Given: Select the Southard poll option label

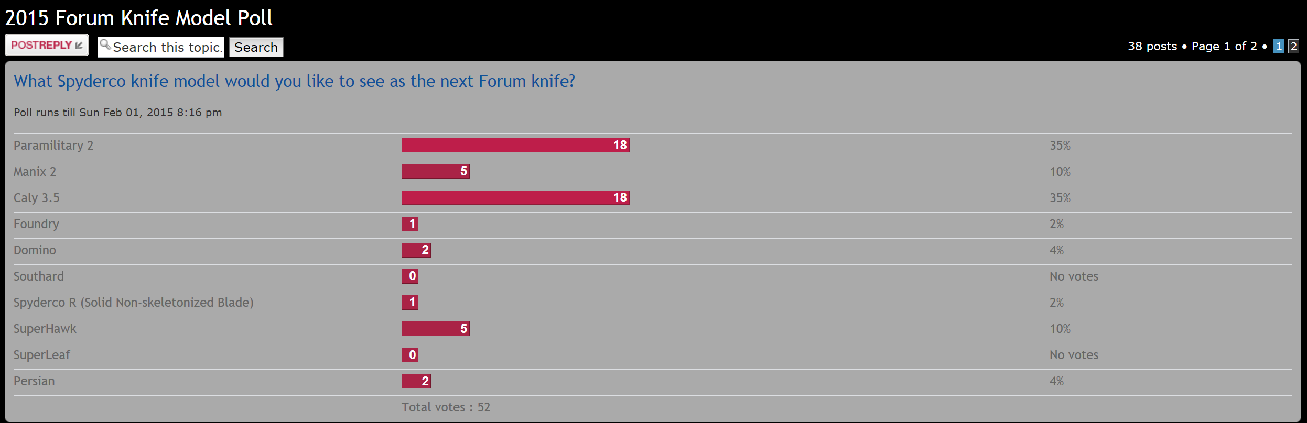Looking at the screenshot, I should tap(39, 276).
